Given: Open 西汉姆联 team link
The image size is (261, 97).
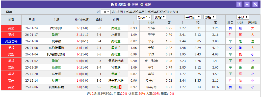Looking at the screenshot, I should tap(56, 28).
